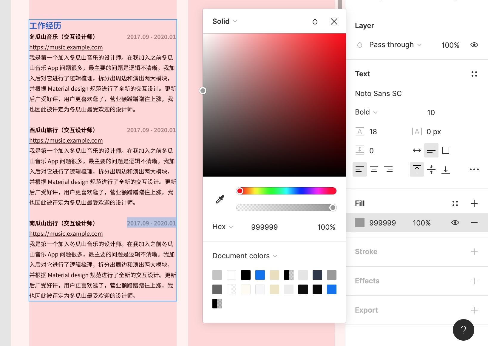Open the Solid fill type dropdown
Screen dimensions: 488x346
(224, 21)
